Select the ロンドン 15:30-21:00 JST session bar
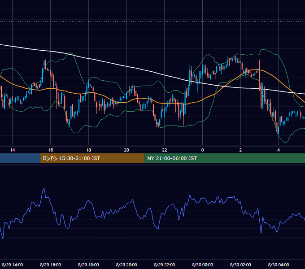The image size is (305, 269). (92, 158)
